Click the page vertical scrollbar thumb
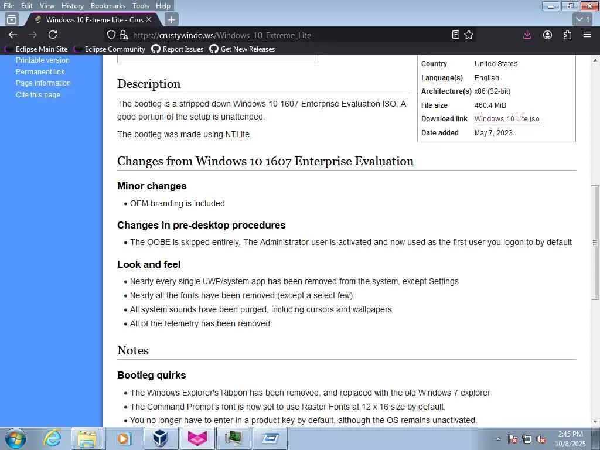Screen dimensions: 600x450 595,242
